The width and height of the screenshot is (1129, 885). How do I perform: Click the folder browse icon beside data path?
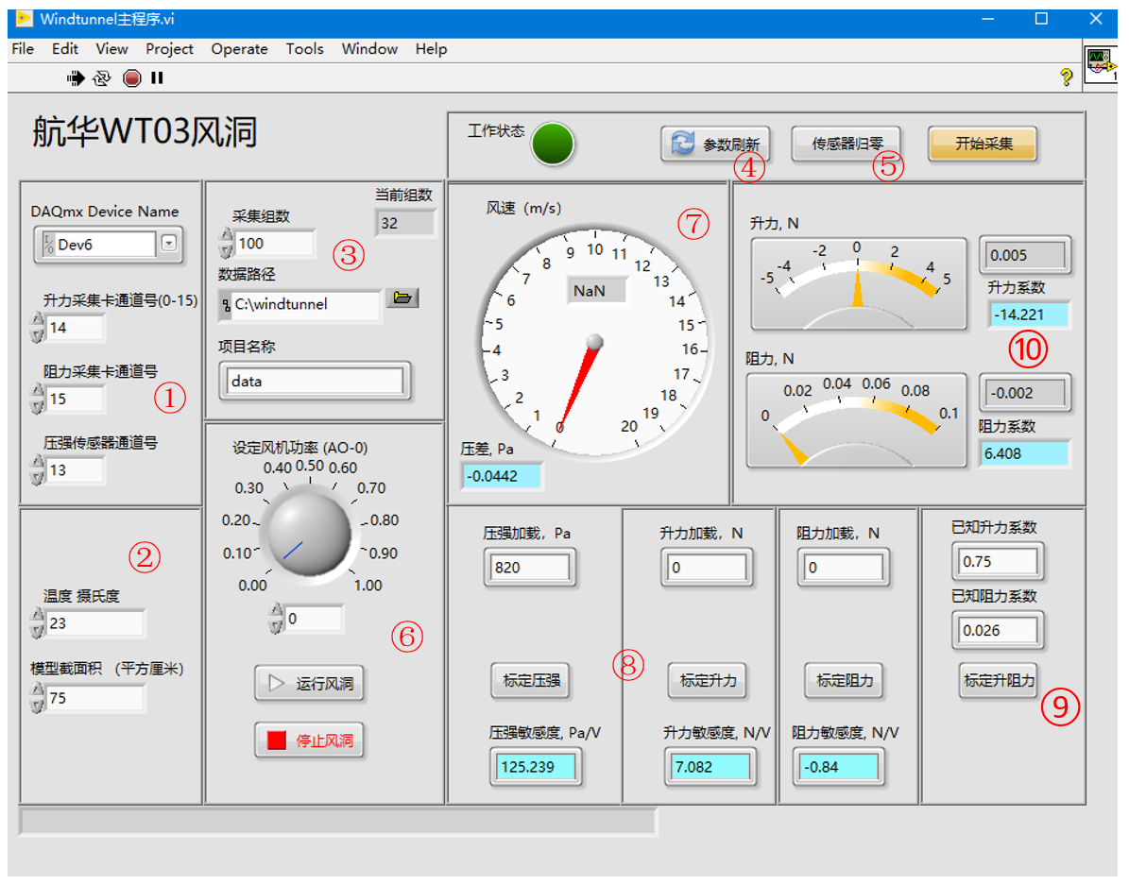(402, 298)
